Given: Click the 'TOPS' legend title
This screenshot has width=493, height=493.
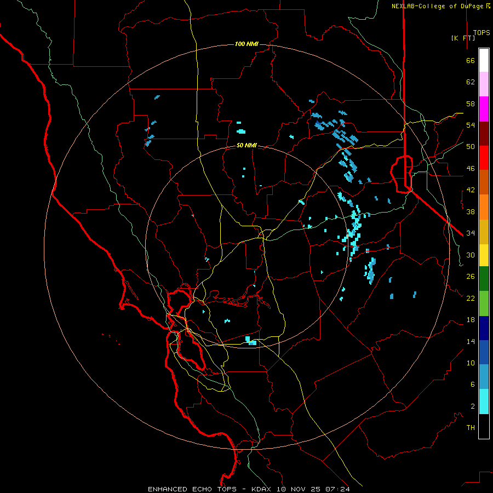Looking at the screenshot, I should [x=481, y=33].
